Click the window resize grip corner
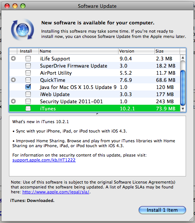The image size is (195, 223). point(191,219)
